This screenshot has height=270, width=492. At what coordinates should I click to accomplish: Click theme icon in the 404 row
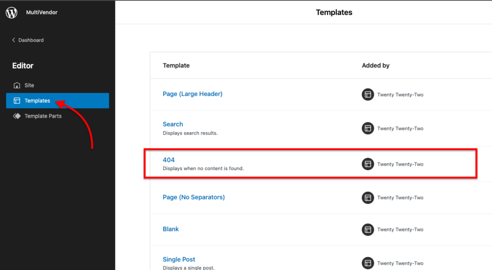pos(368,164)
